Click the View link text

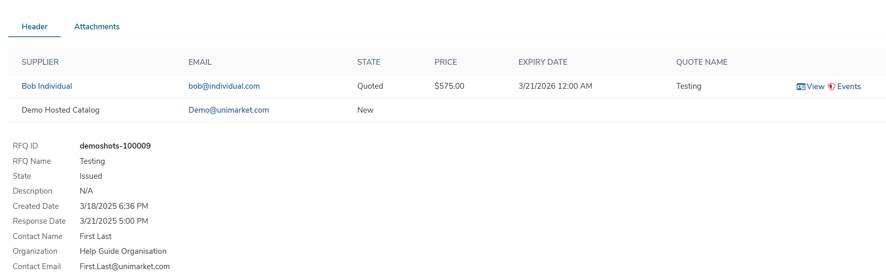(815, 87)
